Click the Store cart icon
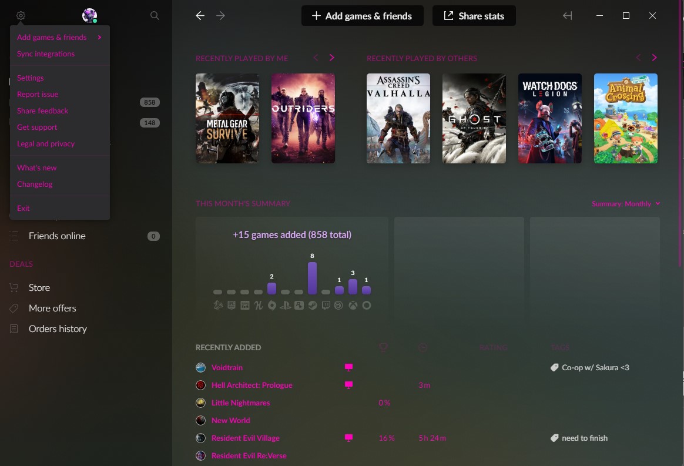The height and width of the screenshot is (466, 684). (x=14, y=287)
